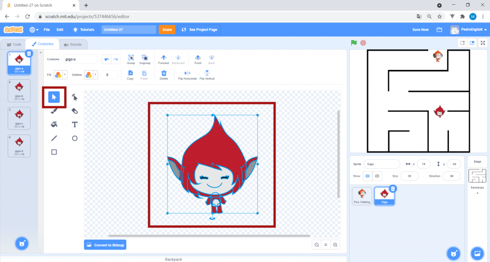This screenshot has height=262, width=490.
Task: Show the Giga sprite with eye icon
Action: (x=367, y=176)
